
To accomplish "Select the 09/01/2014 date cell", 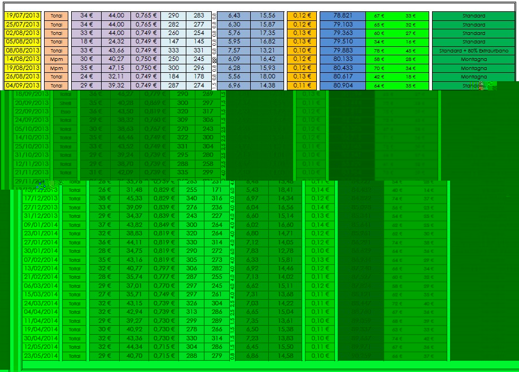I will click(x=41, y=225).
